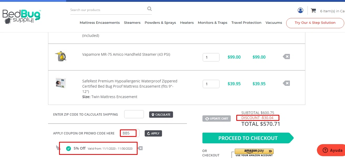Open Travel Protection menu
The height and width of the screenshot is (158, 345).
(x=246, y=23)
